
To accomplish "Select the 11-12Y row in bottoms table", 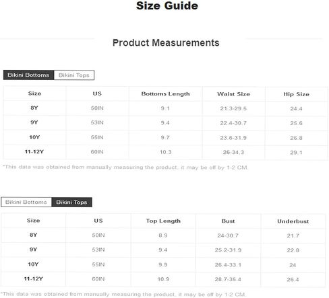I will pyautogui.click(x=166, y=152).
